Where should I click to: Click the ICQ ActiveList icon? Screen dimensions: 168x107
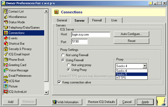(6, 92)
